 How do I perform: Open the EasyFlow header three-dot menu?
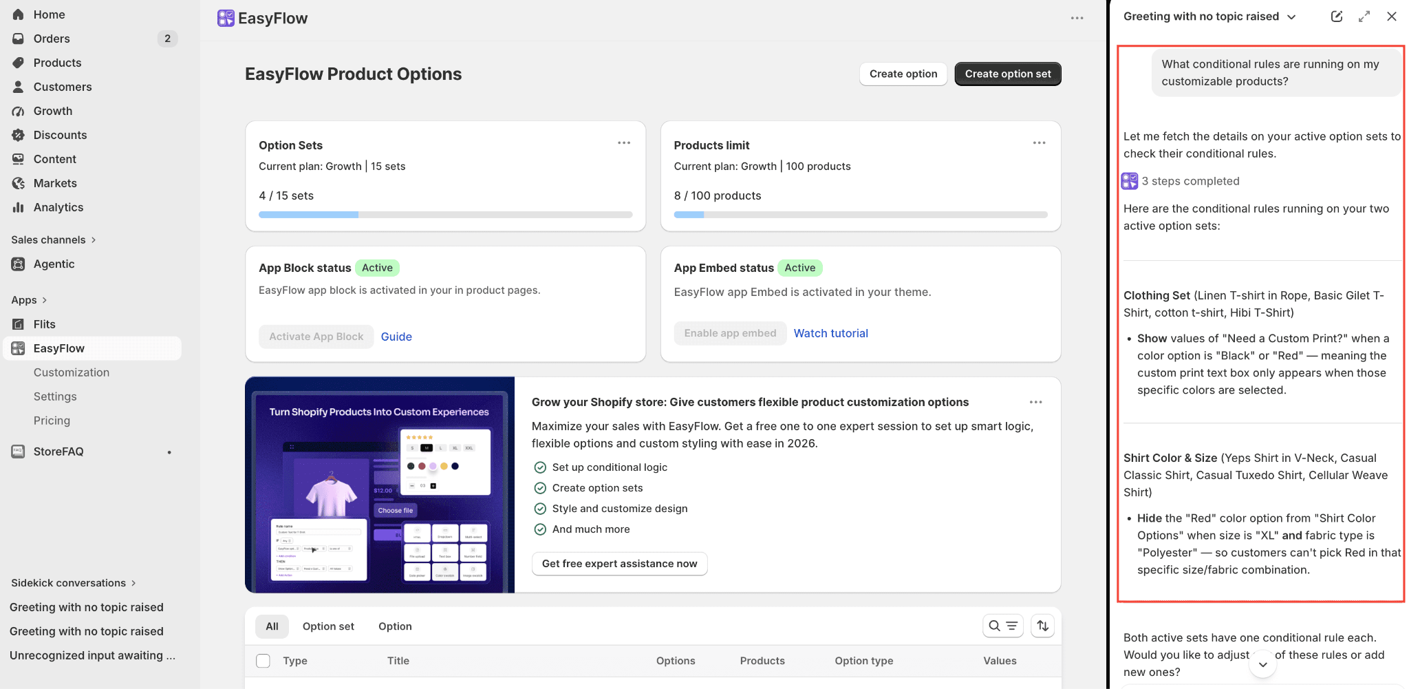[1077, 19]
